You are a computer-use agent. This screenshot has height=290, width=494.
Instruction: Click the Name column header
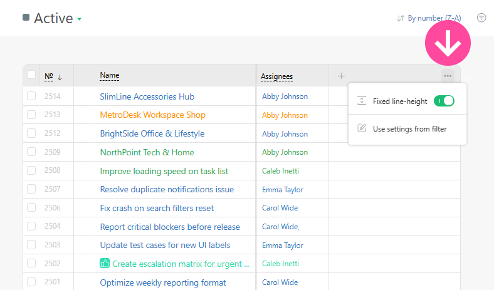(x=110, y=76)
